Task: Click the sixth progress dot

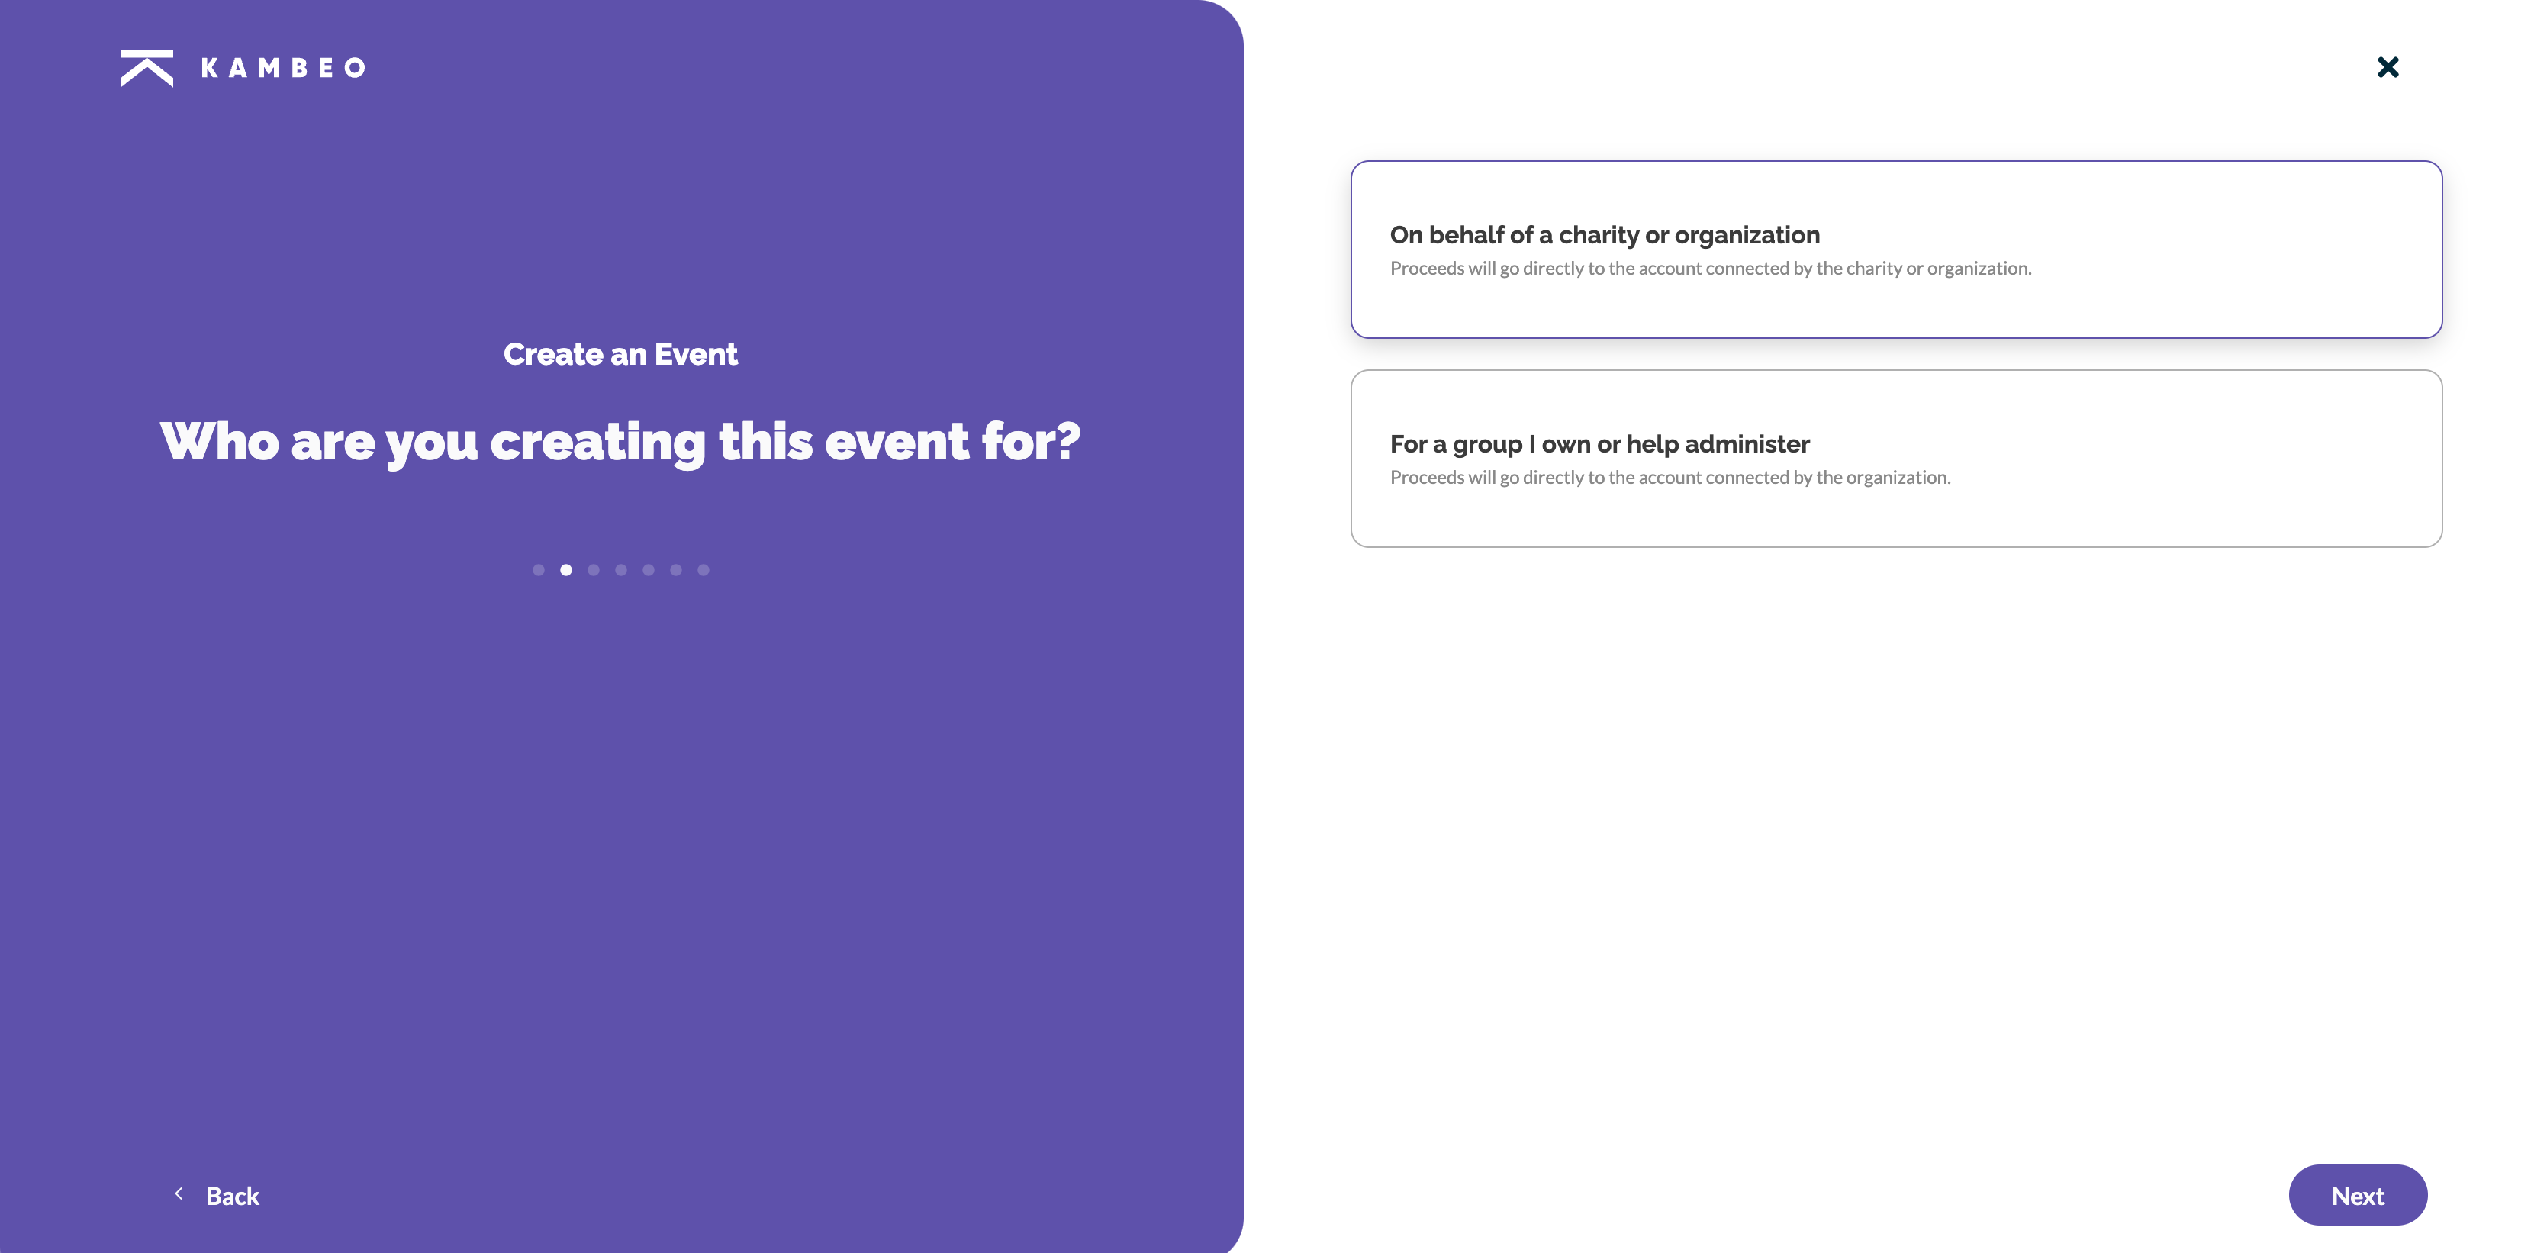Action: tap(676, 569)
